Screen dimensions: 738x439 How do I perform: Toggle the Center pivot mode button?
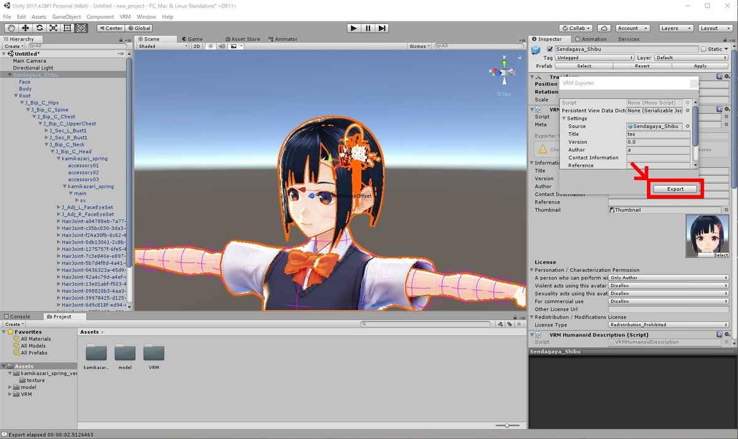110,28
